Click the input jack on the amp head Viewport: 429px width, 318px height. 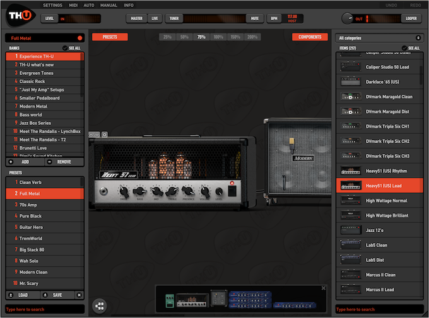[103, 191]
